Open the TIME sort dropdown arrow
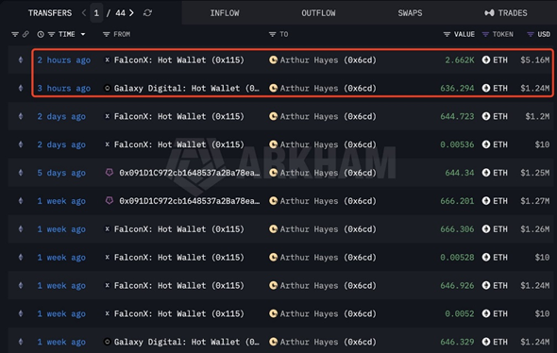The width and height of the screenshot is (557, 353). coord(83,34)
